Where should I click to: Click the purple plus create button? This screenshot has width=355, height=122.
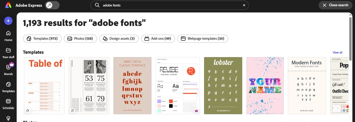[8, 21]
